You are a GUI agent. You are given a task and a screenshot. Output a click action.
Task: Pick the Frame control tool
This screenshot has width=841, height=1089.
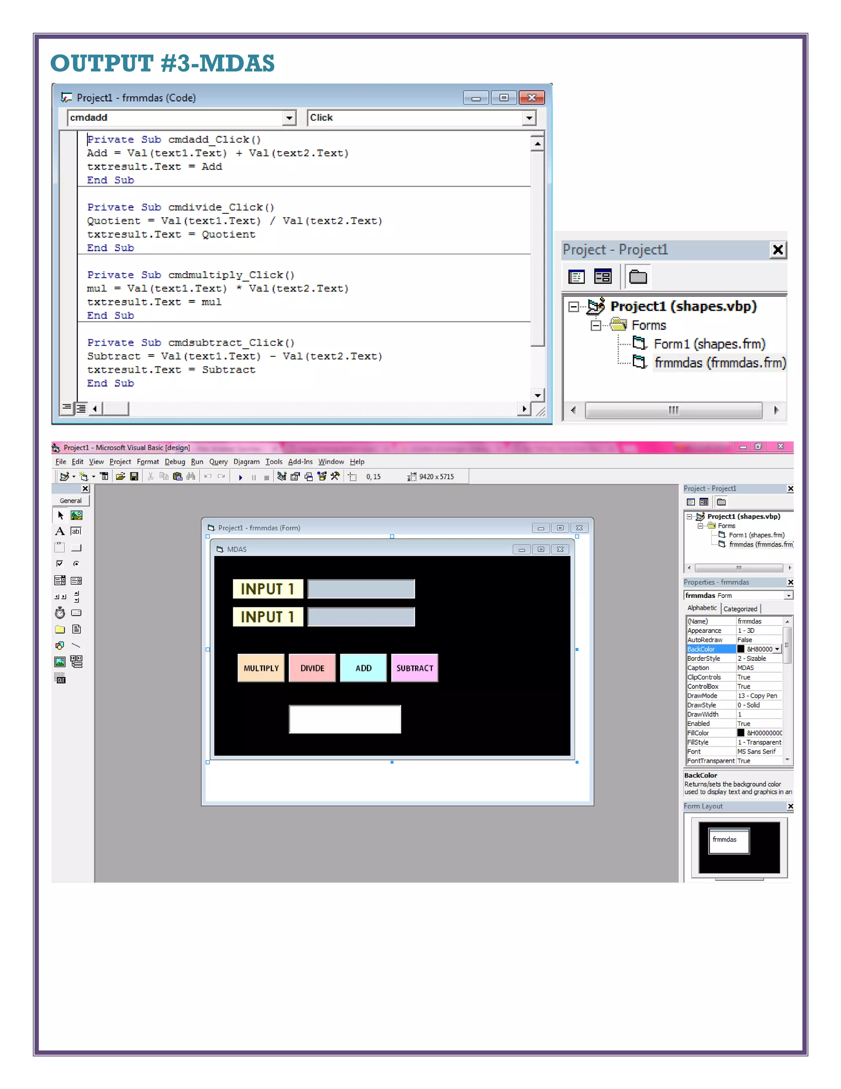point(60,547)
